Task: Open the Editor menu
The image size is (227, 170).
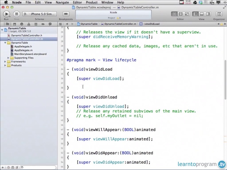Action: click(77, 2)
